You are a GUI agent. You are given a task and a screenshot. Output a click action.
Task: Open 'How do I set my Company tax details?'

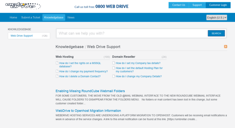pos(138,63)
